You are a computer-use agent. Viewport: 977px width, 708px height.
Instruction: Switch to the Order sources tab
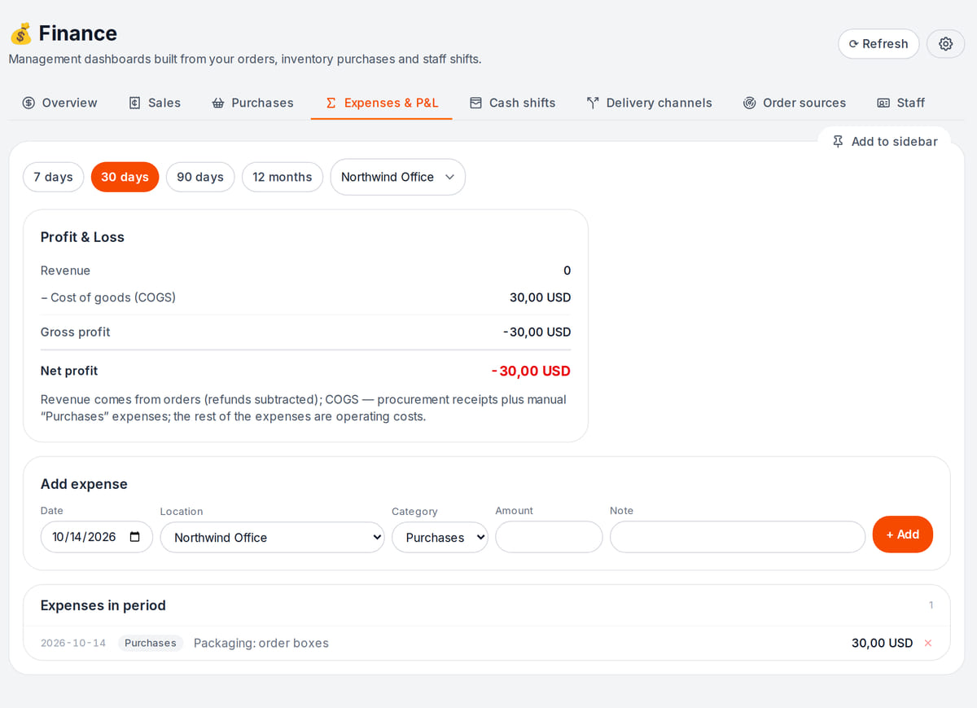794,103
